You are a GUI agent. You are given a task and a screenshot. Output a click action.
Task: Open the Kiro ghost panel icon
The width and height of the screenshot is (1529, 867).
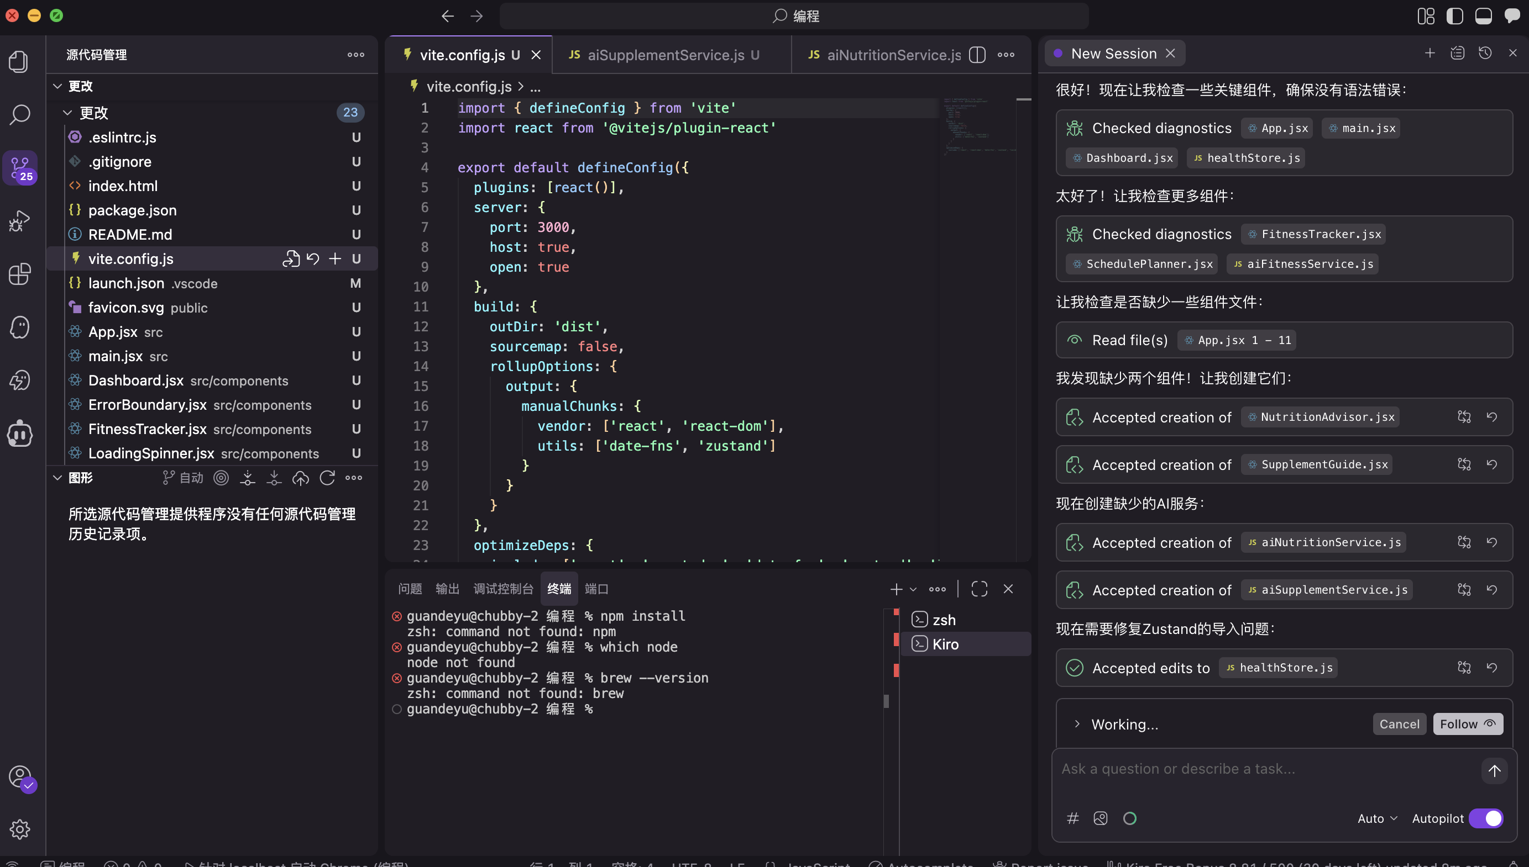pos(19,327)
